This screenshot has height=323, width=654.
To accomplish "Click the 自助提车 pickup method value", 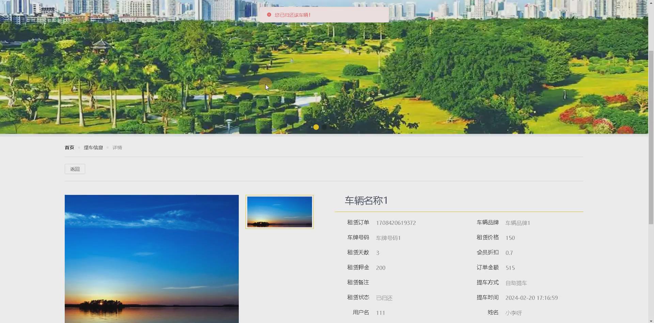I will (516, 283).
